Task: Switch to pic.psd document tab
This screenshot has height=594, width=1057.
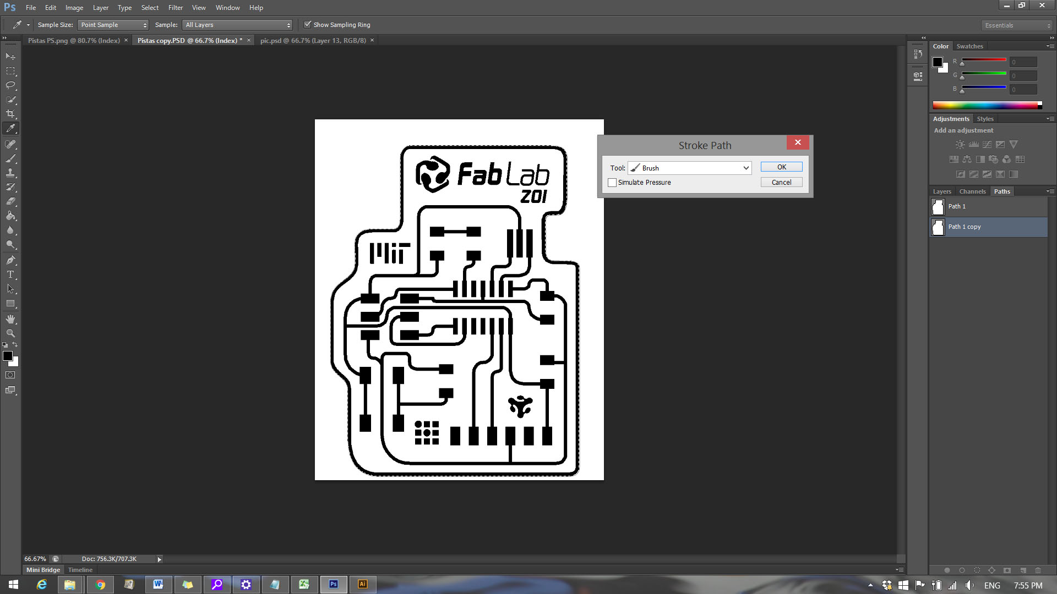Action: tap(313, 41)
